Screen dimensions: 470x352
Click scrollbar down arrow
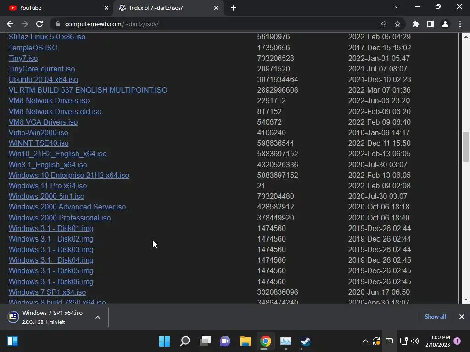(466, 300)
